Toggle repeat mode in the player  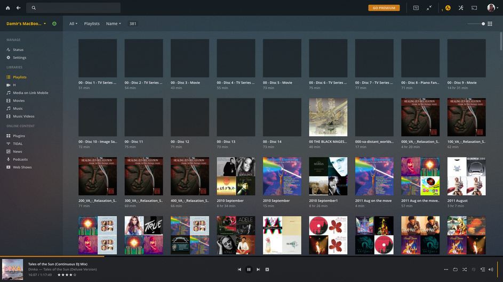(455, 270)
